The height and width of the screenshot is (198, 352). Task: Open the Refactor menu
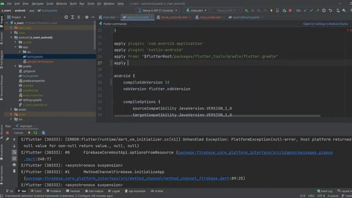pyautogui.click(x=62, y=4)
